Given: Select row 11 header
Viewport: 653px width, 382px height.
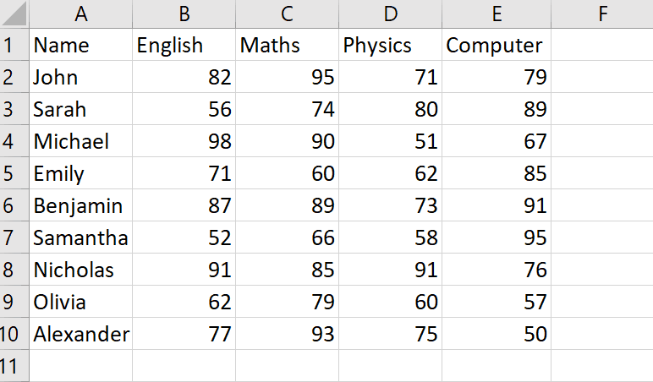Looking at the screenshot, I should [14, 366].
